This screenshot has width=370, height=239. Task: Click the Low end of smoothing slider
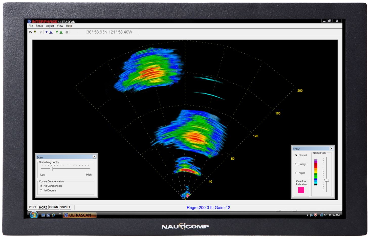(x=43, y=175)
